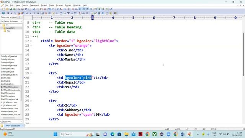Click the New document toolbar icon
The image size is (245, 138).
point(3,9)
